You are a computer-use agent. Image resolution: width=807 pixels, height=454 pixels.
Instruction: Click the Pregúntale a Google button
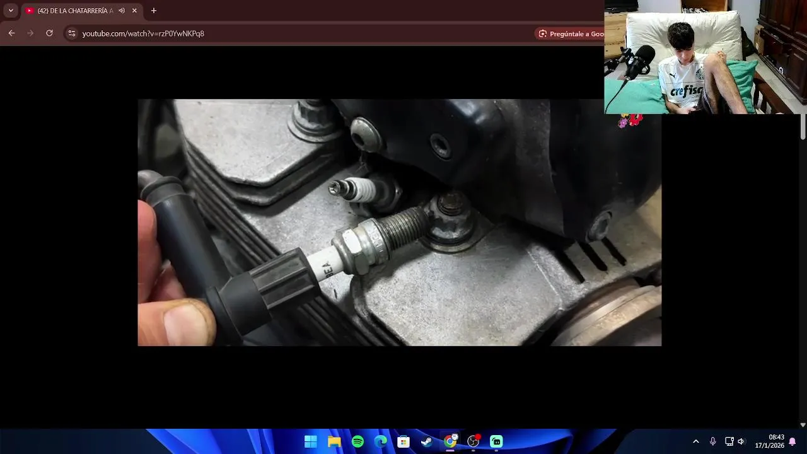[571, 33]
